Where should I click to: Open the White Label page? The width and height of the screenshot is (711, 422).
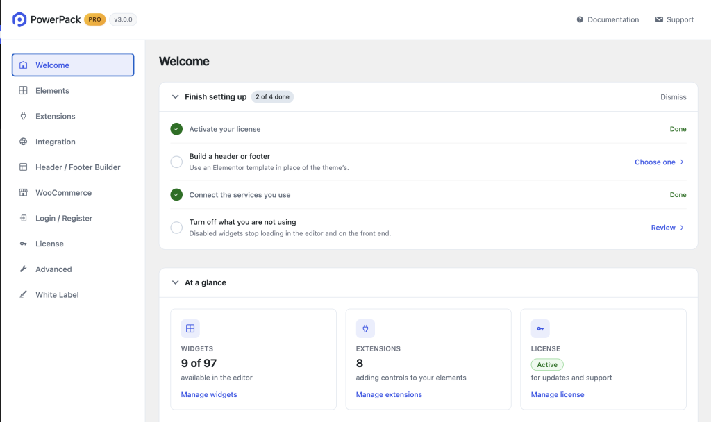pos(73,294)
